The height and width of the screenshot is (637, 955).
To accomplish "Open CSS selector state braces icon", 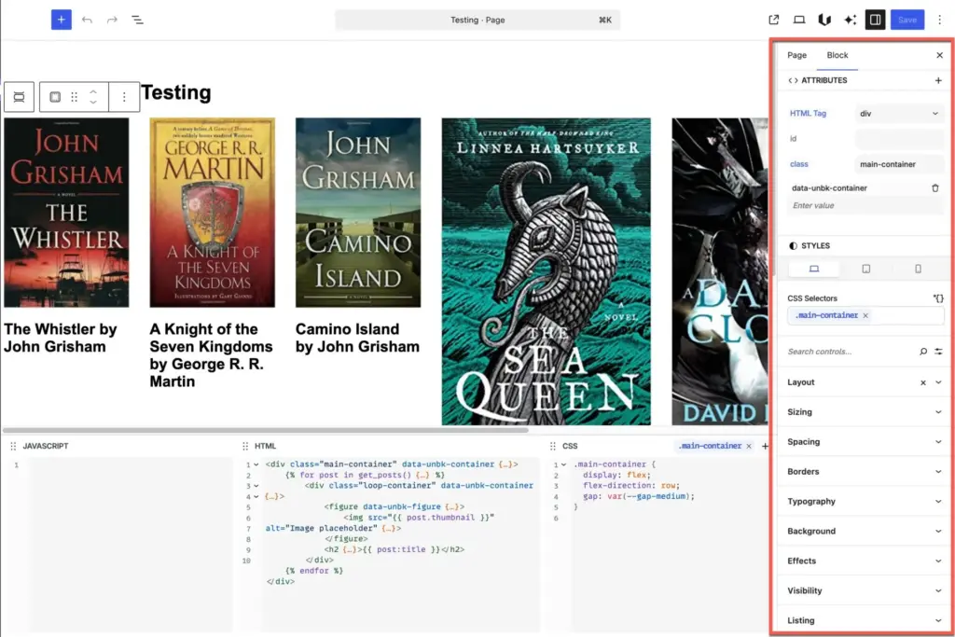I will [x=938, y=298].
